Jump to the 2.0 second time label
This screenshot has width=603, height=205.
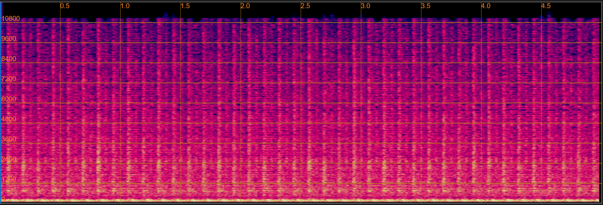pos(245,6)
